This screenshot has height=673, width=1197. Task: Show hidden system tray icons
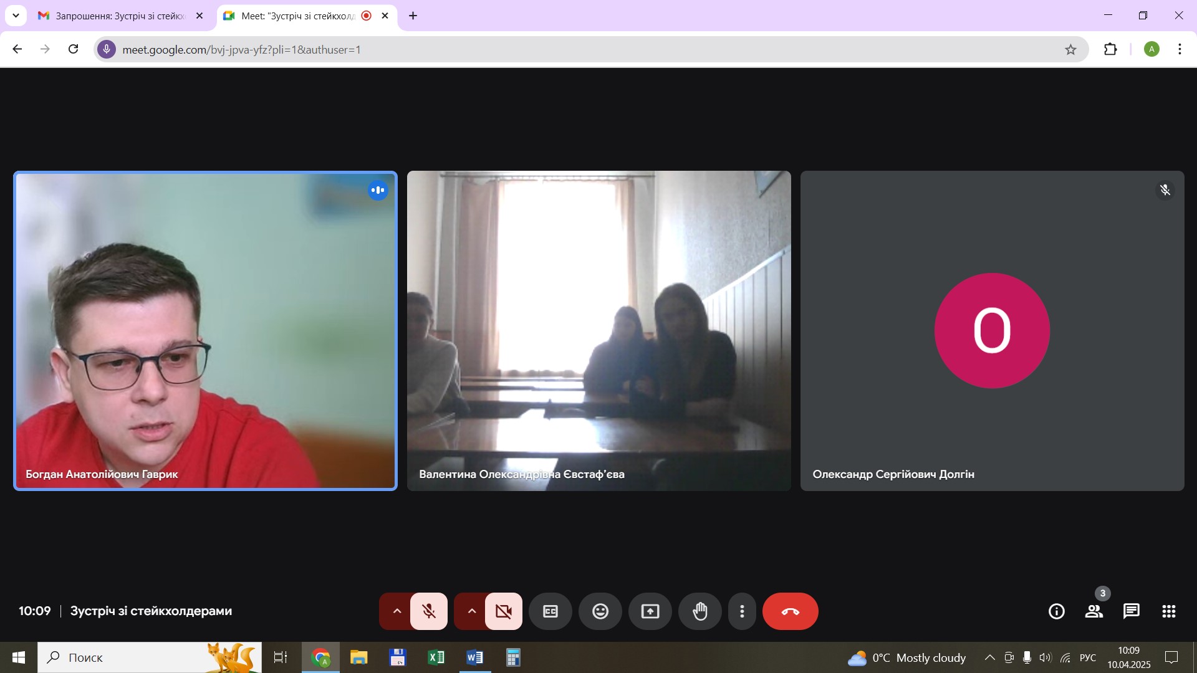click(989, 657)
